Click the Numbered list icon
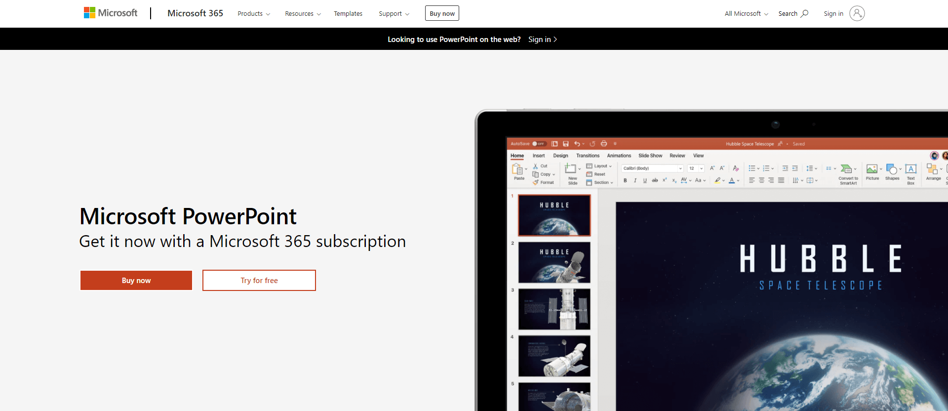The image size is (948, 411). pyautogui.click(x=766, y=168)
